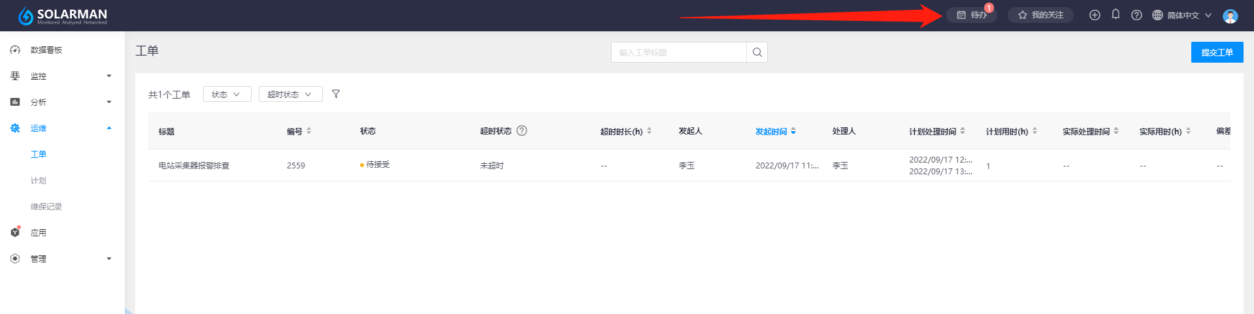This screenshot has height=314, width=1254.
Task: Open the 状态 filter dropdown
Action: tap(227, 94)
